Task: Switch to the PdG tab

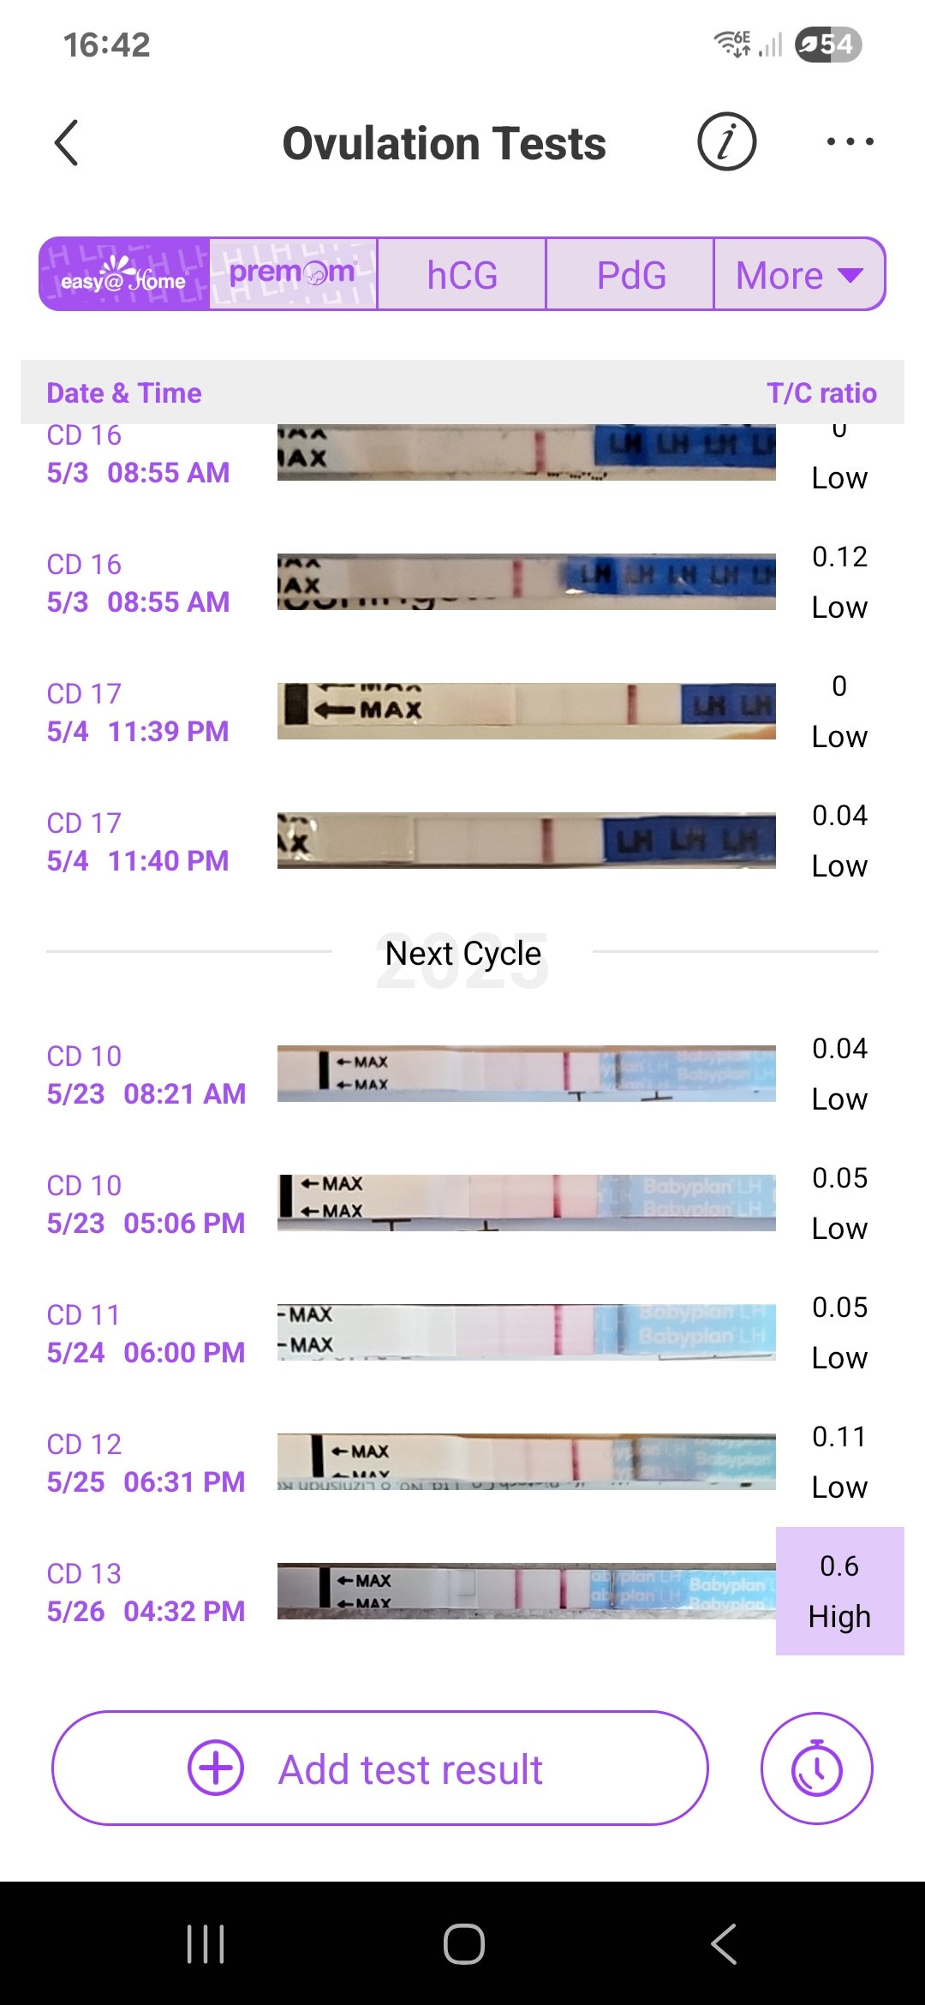Action: (630, 274)
